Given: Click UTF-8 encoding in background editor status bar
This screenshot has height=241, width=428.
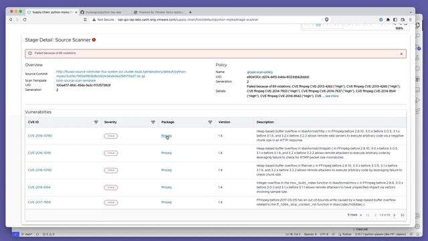Looking at the screenshot, I should (324, 234).
